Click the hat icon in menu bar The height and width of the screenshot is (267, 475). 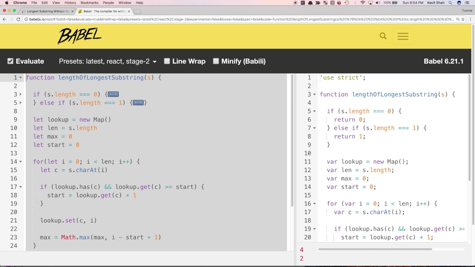click(310, 3)
